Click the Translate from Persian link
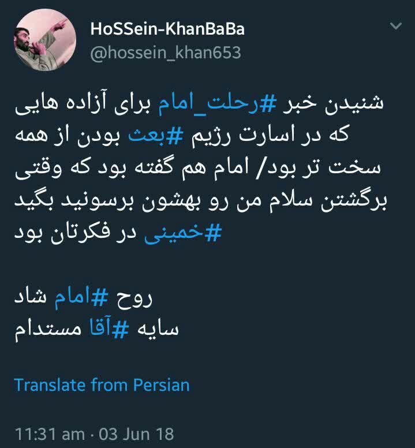The height and width of the screenshot is (448, 415). pos(102,385)
